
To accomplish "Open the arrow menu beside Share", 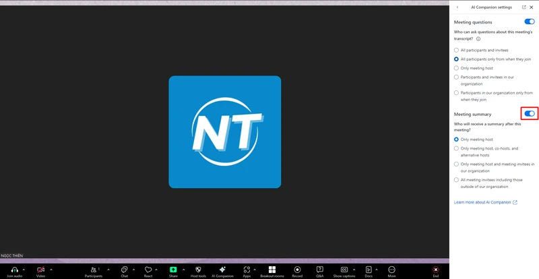I will point(183,270).
